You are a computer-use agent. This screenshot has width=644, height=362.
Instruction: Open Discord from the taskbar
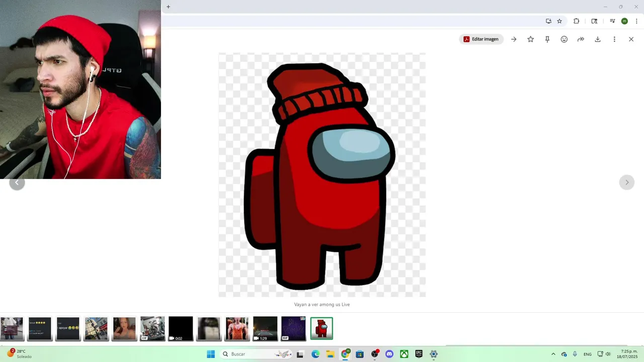(389, 354)
